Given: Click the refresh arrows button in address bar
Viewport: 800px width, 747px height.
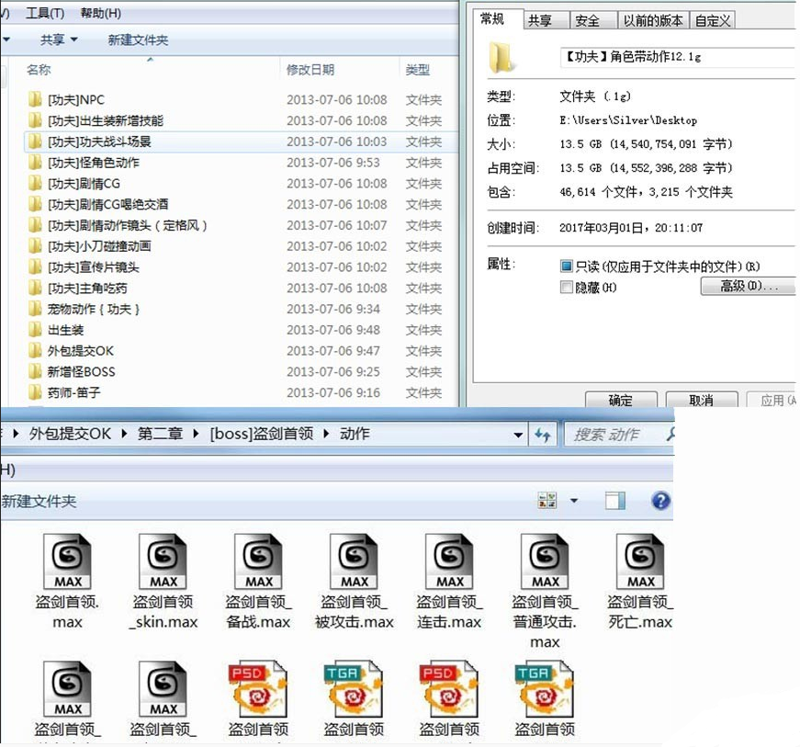Looking at the screenshot, I should [542, 435].
